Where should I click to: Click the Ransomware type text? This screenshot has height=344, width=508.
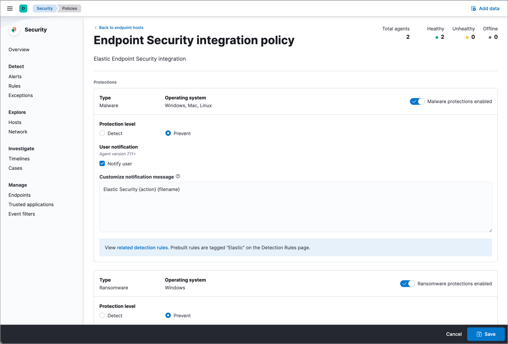tap(114, 288)
